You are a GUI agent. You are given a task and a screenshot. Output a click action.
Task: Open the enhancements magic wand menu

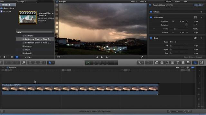click(x=140, y=63)
